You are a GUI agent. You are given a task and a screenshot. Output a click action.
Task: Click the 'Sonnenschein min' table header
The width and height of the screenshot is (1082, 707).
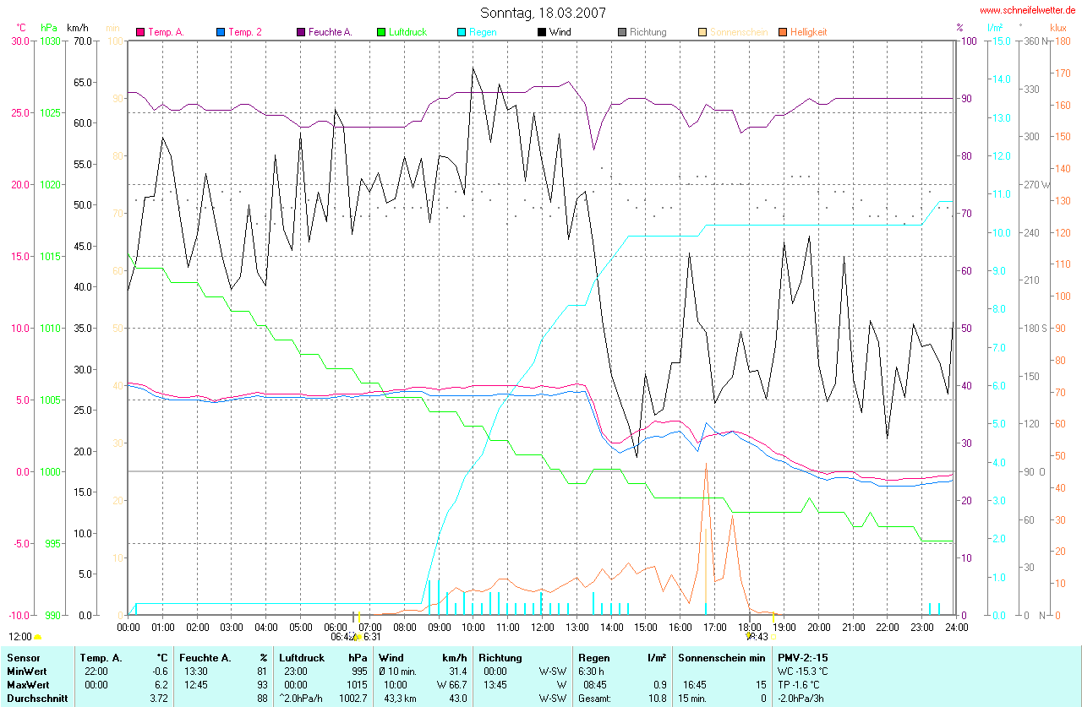(721, 657)
